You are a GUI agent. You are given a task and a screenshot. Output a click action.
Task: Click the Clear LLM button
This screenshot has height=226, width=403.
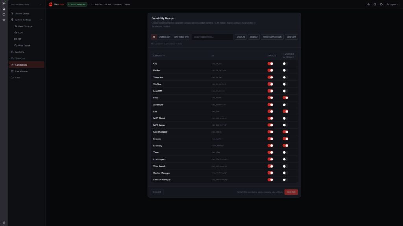(291, 37)
